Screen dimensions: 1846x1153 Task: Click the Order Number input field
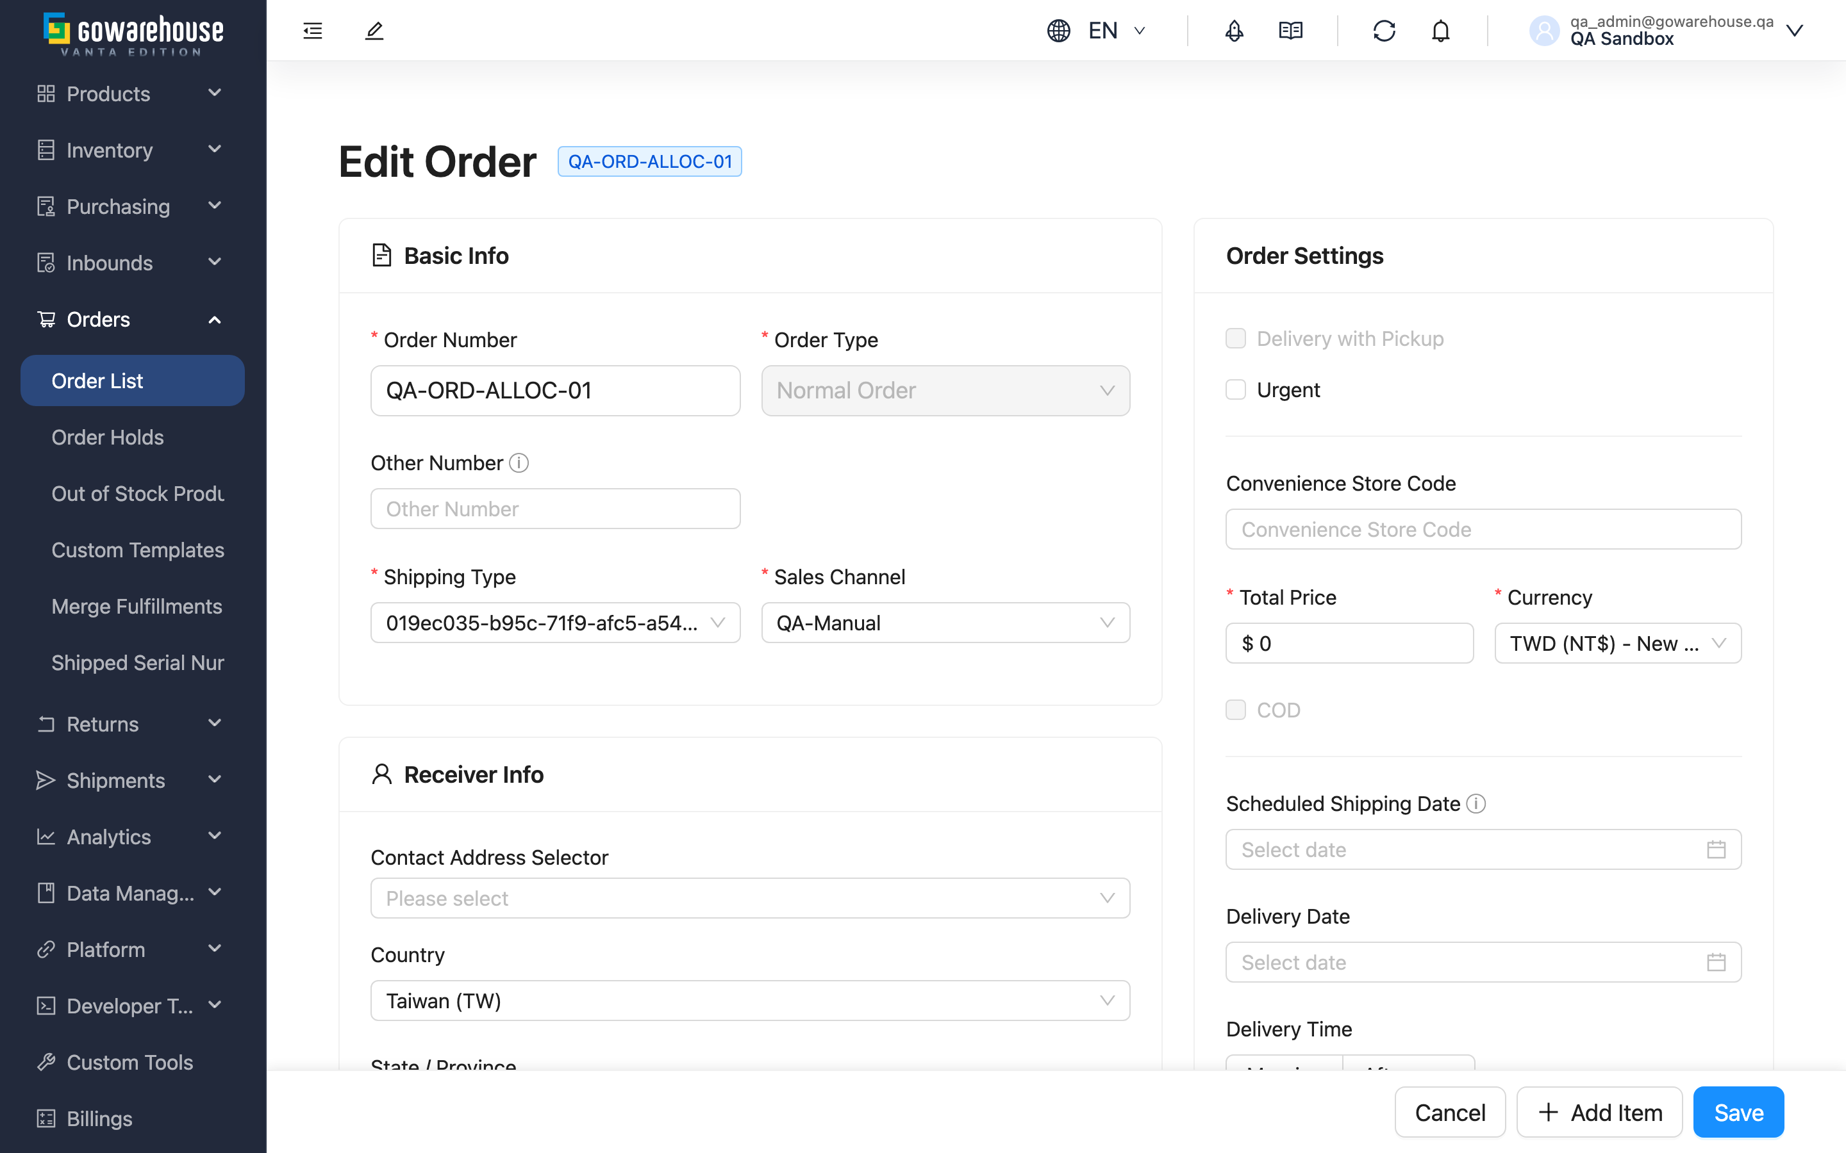[x=555, y=391]
